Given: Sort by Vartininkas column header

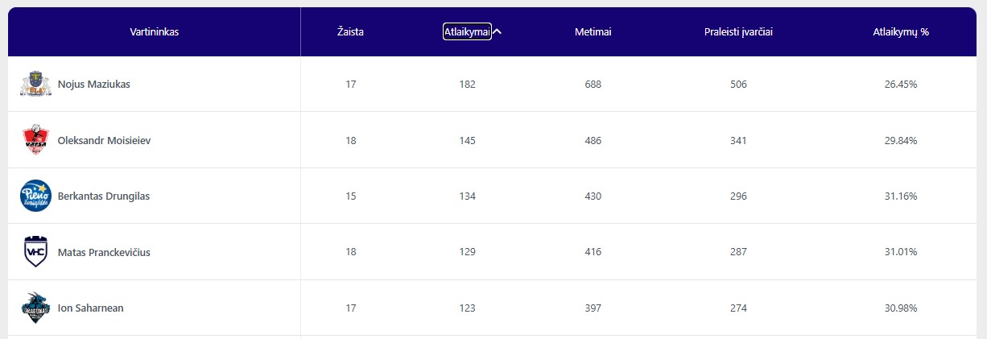Looking at the screenshot, I should click(x=154, y=31).
